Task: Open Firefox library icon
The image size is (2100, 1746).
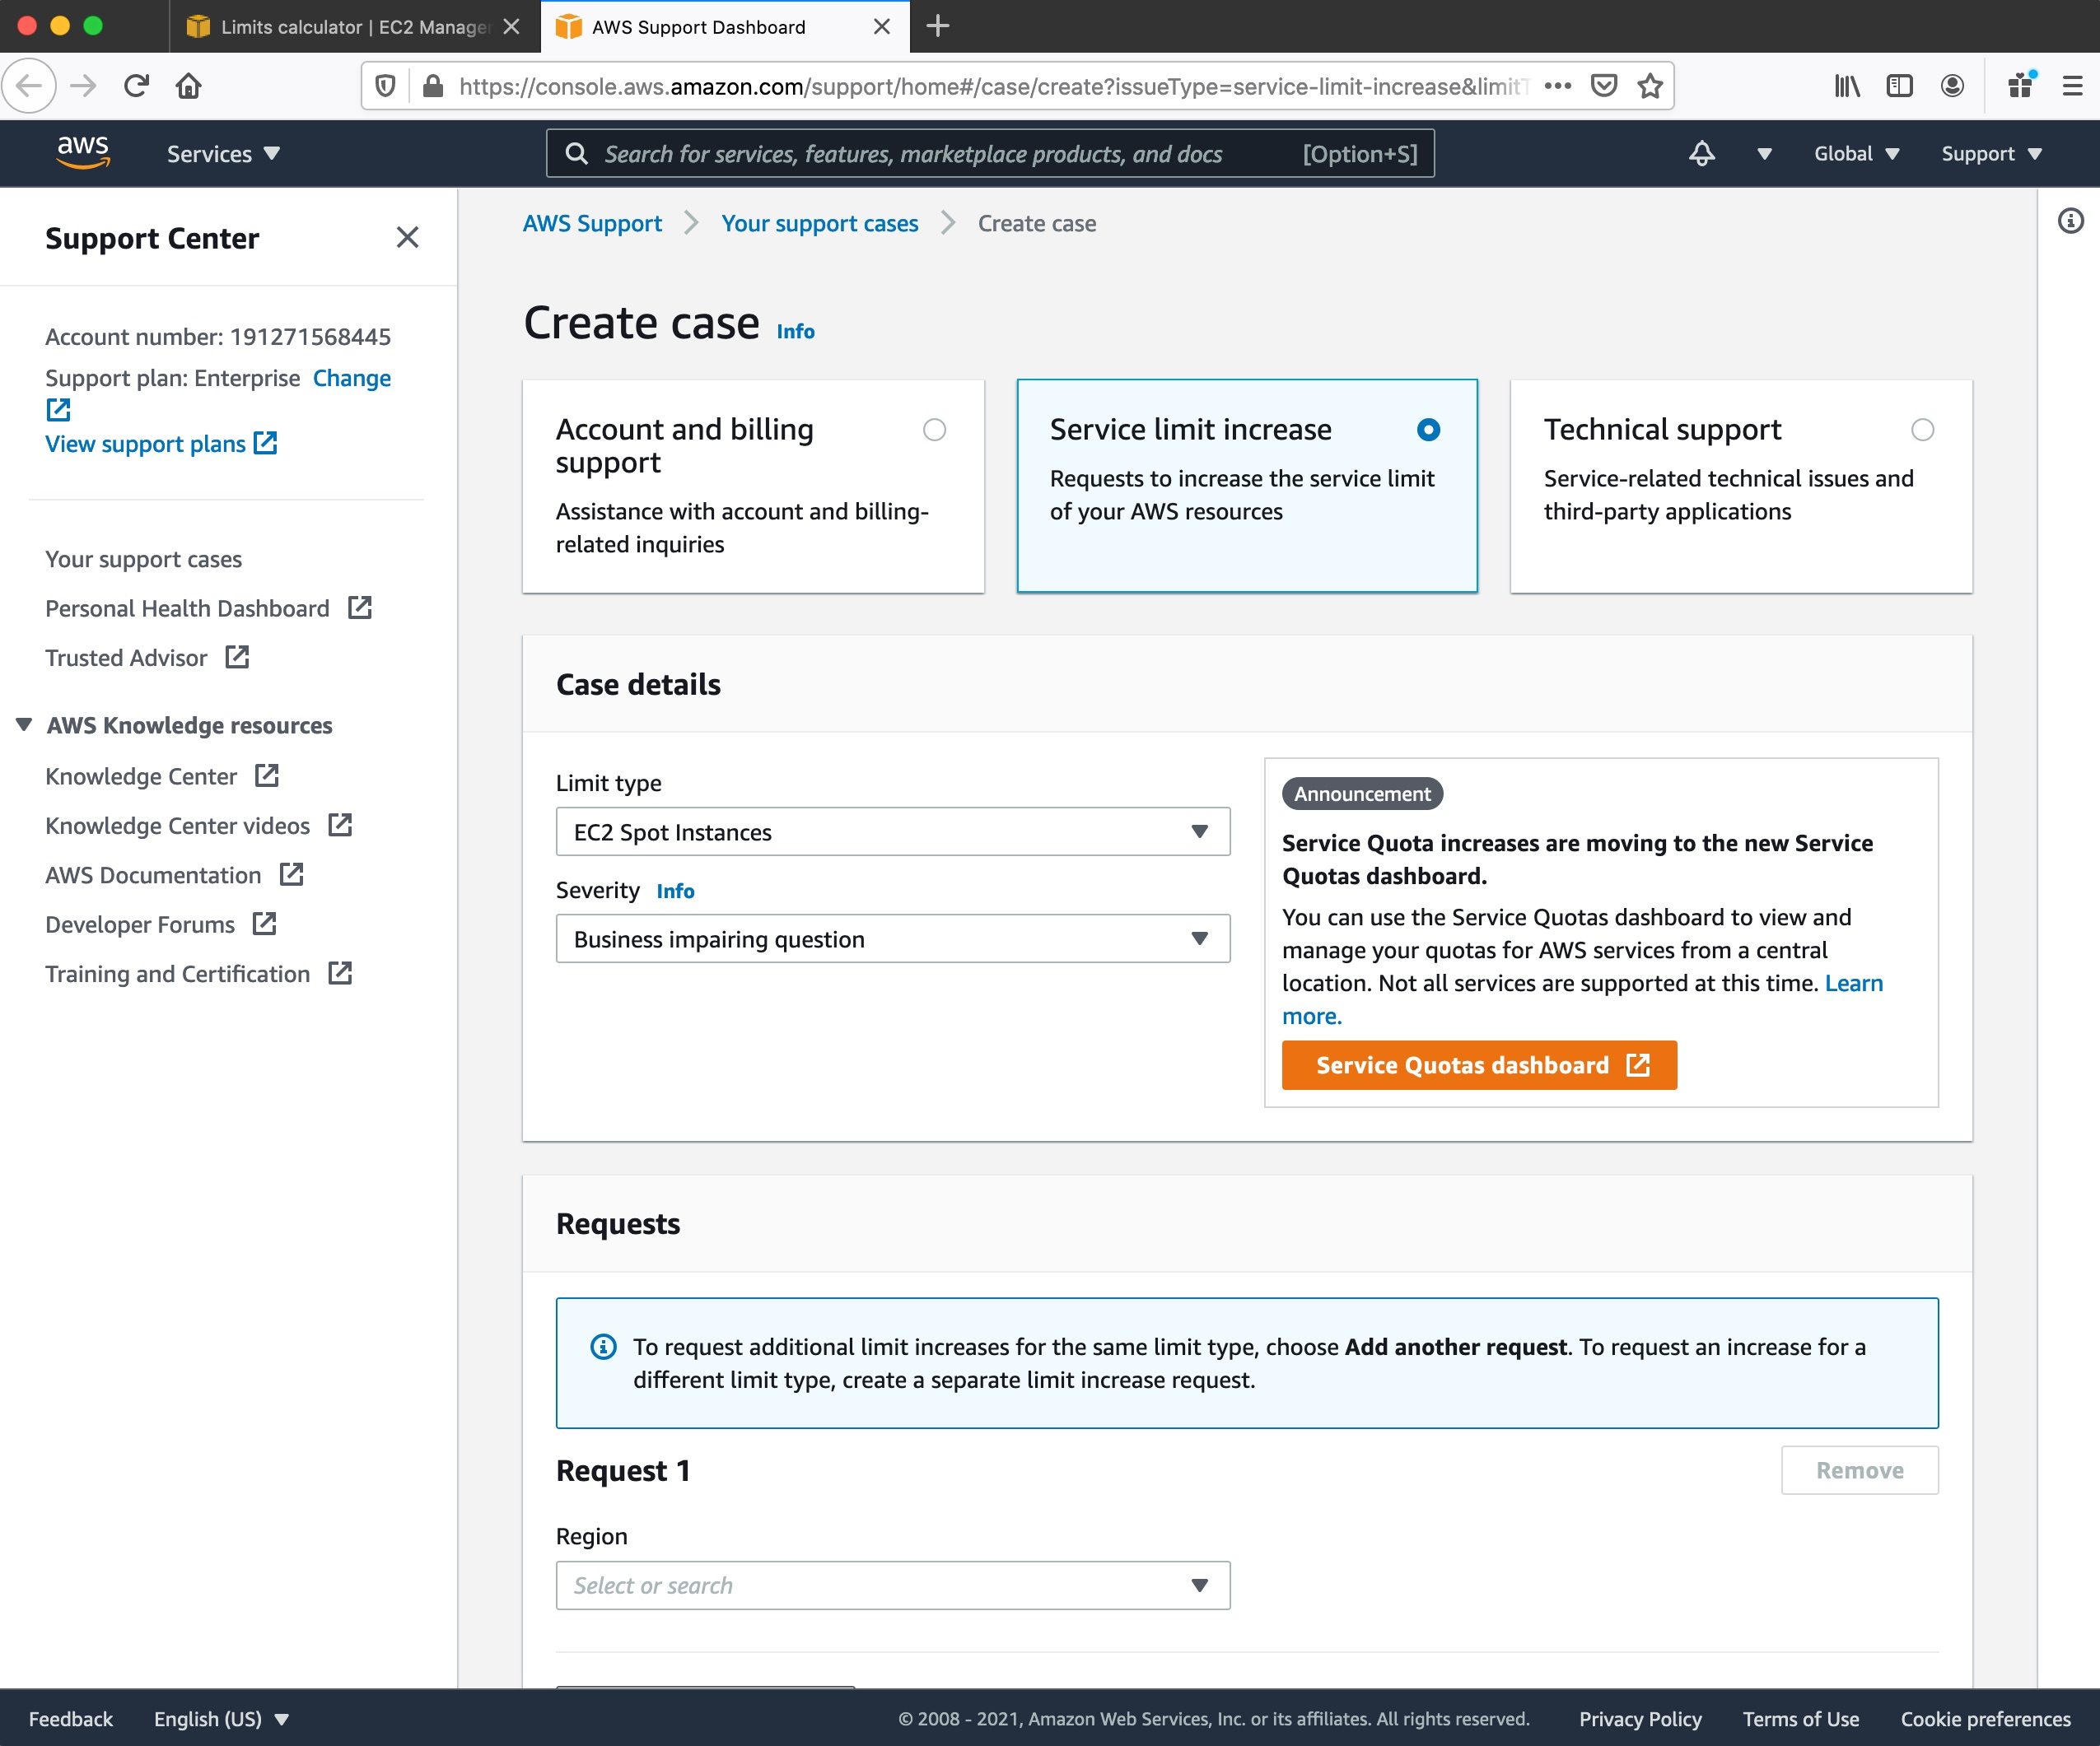Action: (x=1847, y=86)
